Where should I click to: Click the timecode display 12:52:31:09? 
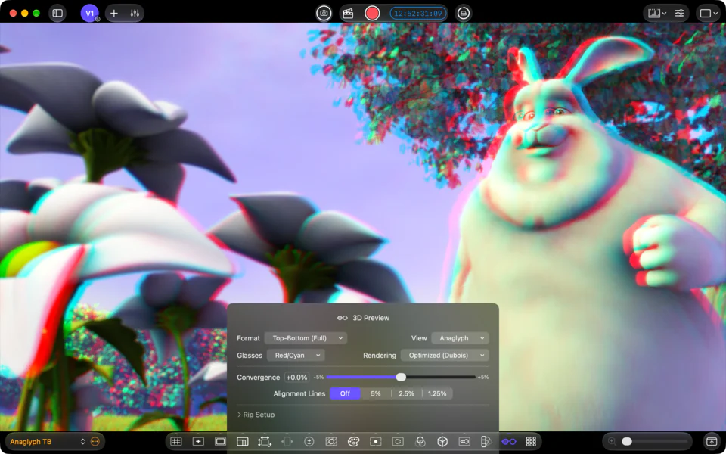[418, 13]
